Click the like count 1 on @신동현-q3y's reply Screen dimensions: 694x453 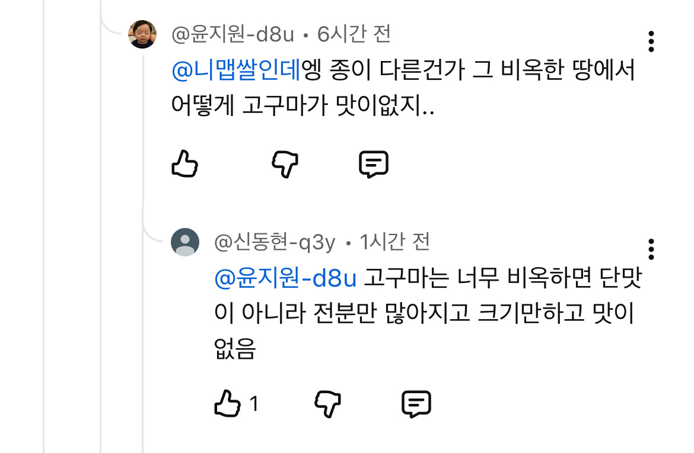tap(254, 403)
